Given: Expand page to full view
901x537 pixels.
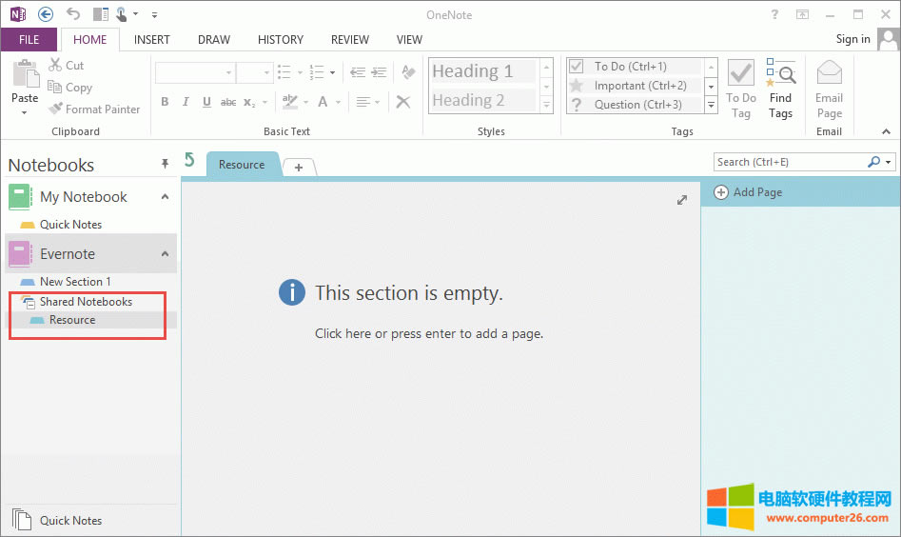Looking at the screenshot, I should coord(681,200).
